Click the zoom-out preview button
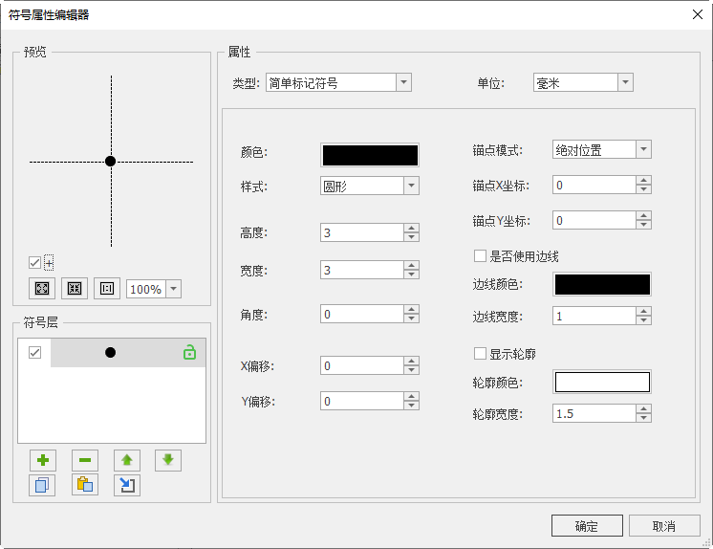The image size is (713, 549). click(x=75, y=289)
